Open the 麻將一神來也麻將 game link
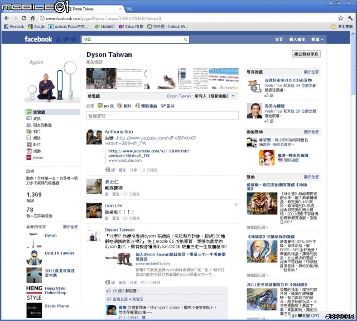The image size is (357, 321). point(293,155)
